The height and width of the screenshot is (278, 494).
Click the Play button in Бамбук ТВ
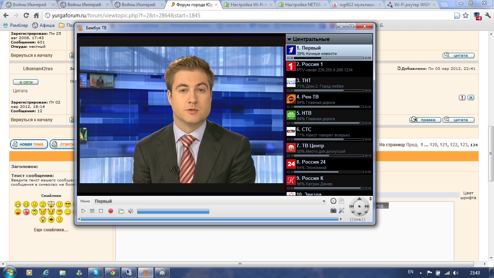pos(83,211)
